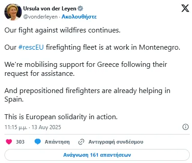Click the chain link copy icon
192x163 pixels.
pos(81,142)
